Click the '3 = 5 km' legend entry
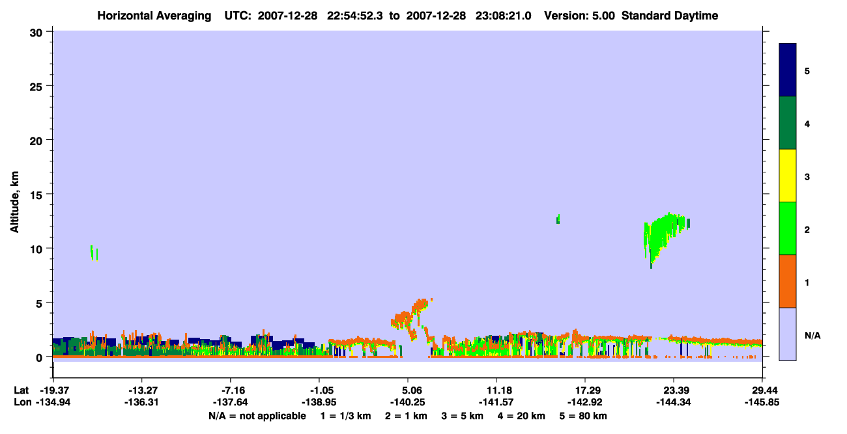Image resolution: width=847 pixels, height=434 pixels. (x=463, y=416)
